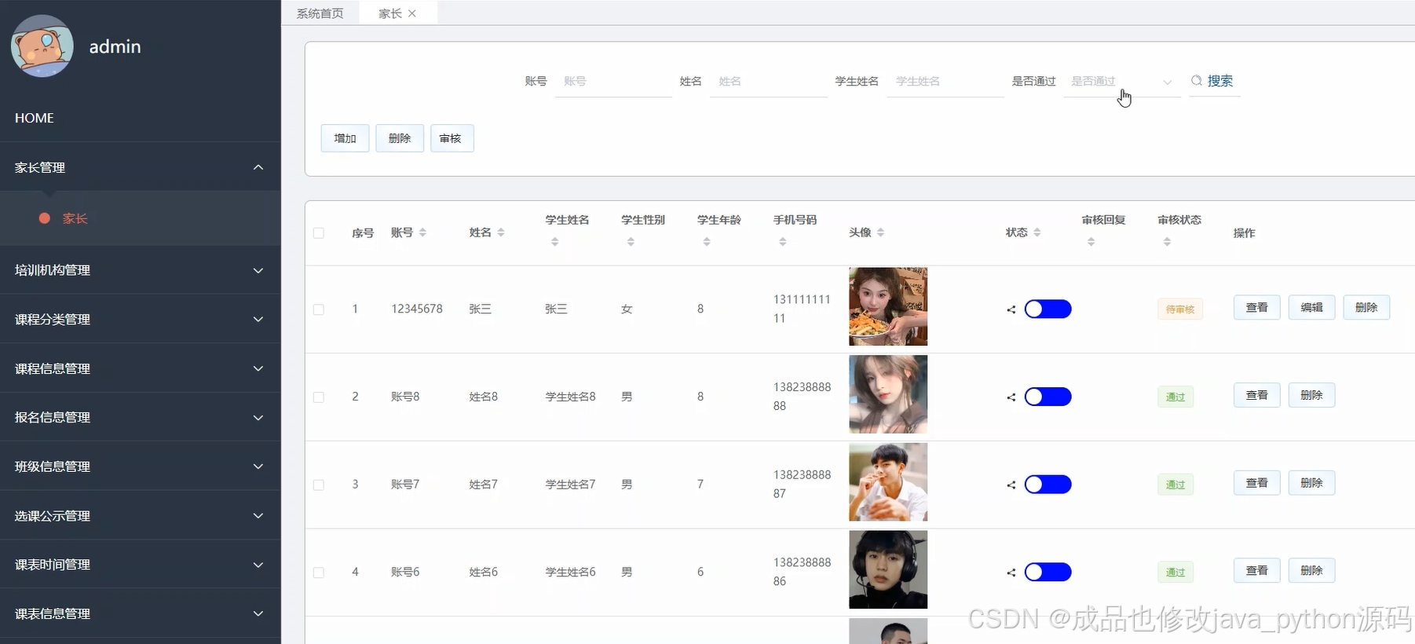
Task: Click share icon in row 账号6
Action: [1011, 573]
